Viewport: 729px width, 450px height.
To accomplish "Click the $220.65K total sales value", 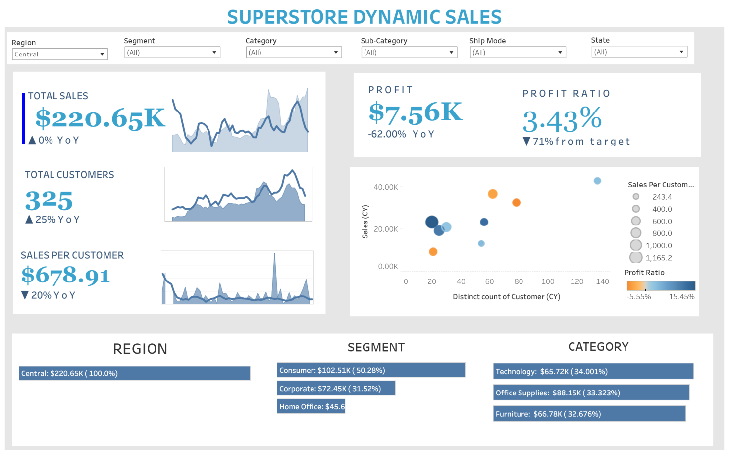I will tap(100, 118).
